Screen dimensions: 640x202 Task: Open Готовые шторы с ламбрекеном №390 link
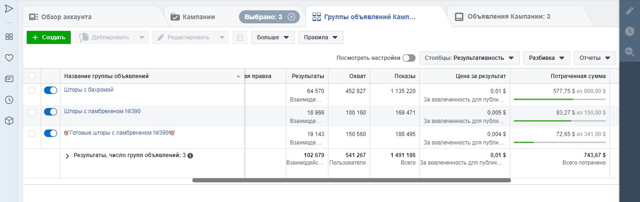(x=120, y=133)
